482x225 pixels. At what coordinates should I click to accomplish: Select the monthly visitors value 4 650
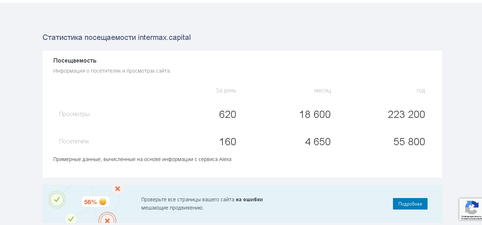tap(318, 142)
